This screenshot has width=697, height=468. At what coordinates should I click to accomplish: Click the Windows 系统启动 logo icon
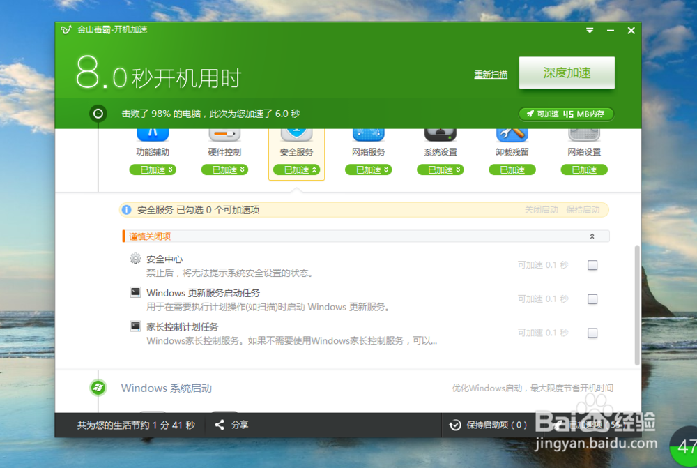coord(98,388)
